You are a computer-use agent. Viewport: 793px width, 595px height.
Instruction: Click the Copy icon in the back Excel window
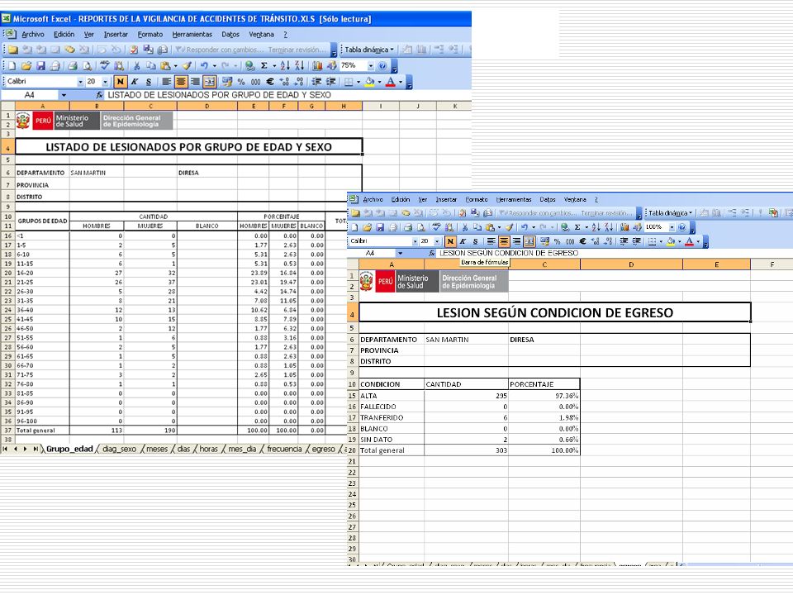click(x=150, y=66)
